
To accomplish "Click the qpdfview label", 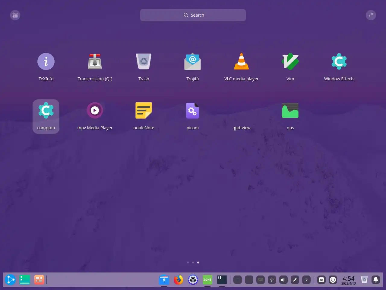I will pos(241,128).
